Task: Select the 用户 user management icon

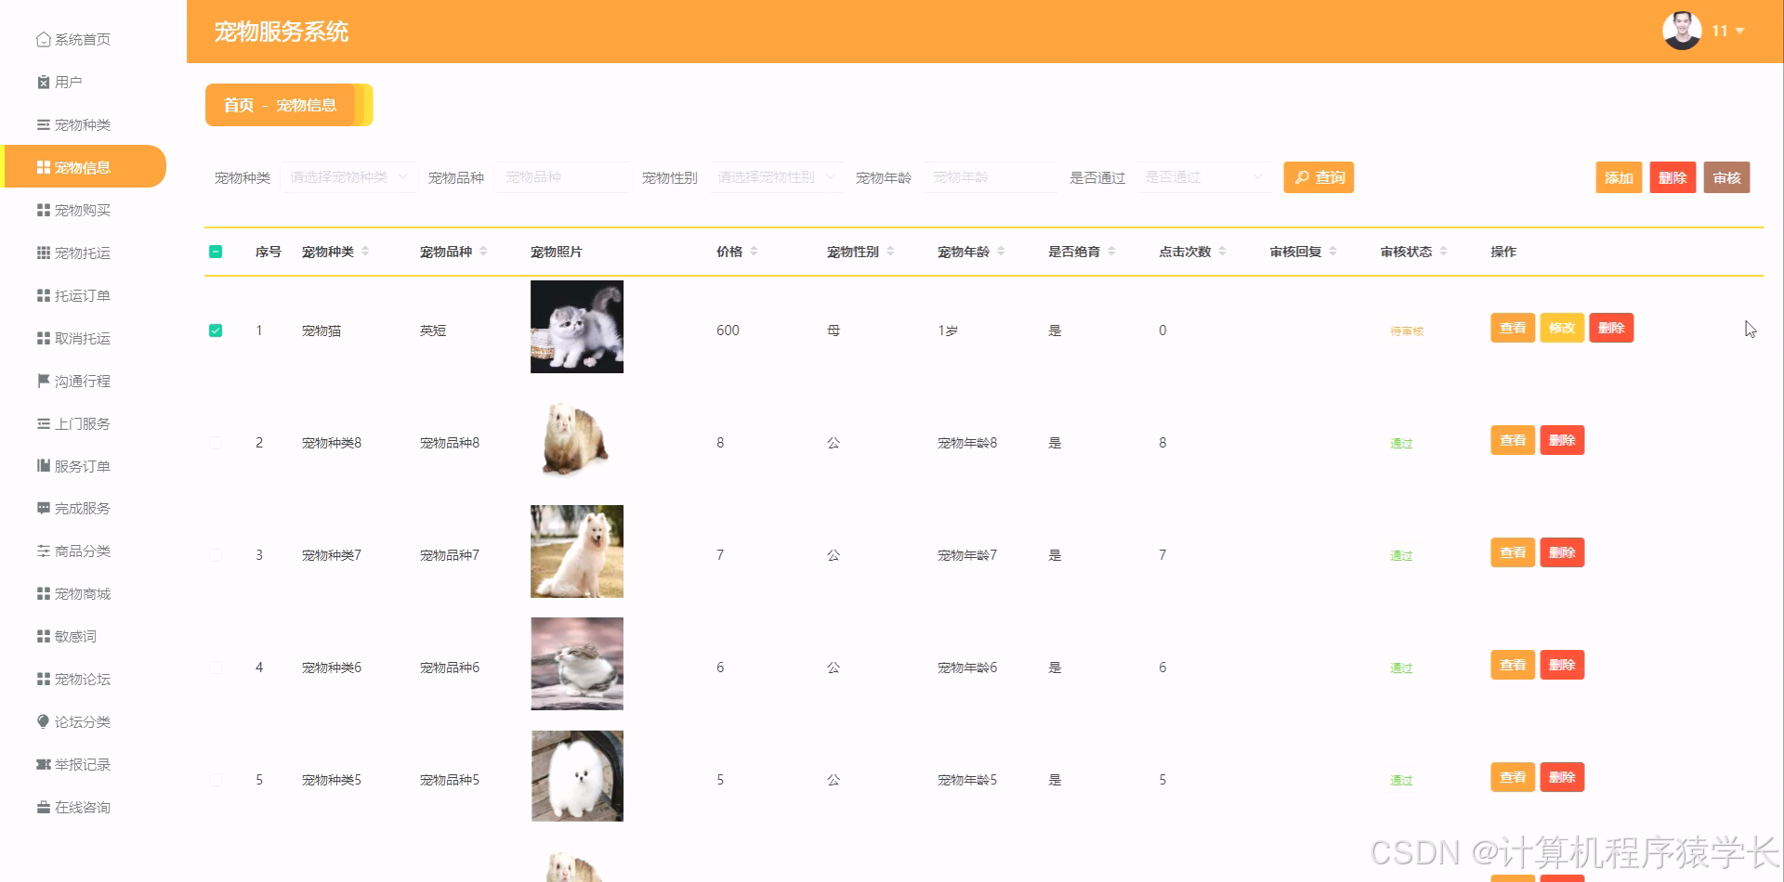Action: (x=69, y=82)
